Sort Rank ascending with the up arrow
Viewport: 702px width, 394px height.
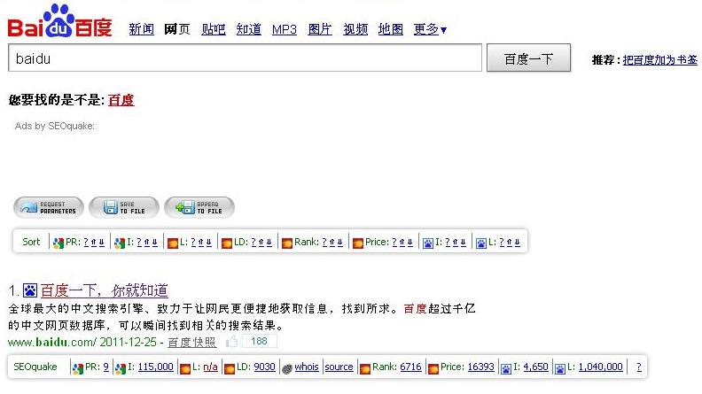tap(331, 242)
